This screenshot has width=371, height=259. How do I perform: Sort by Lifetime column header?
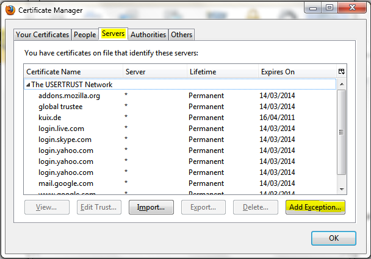tap(222, 71)
